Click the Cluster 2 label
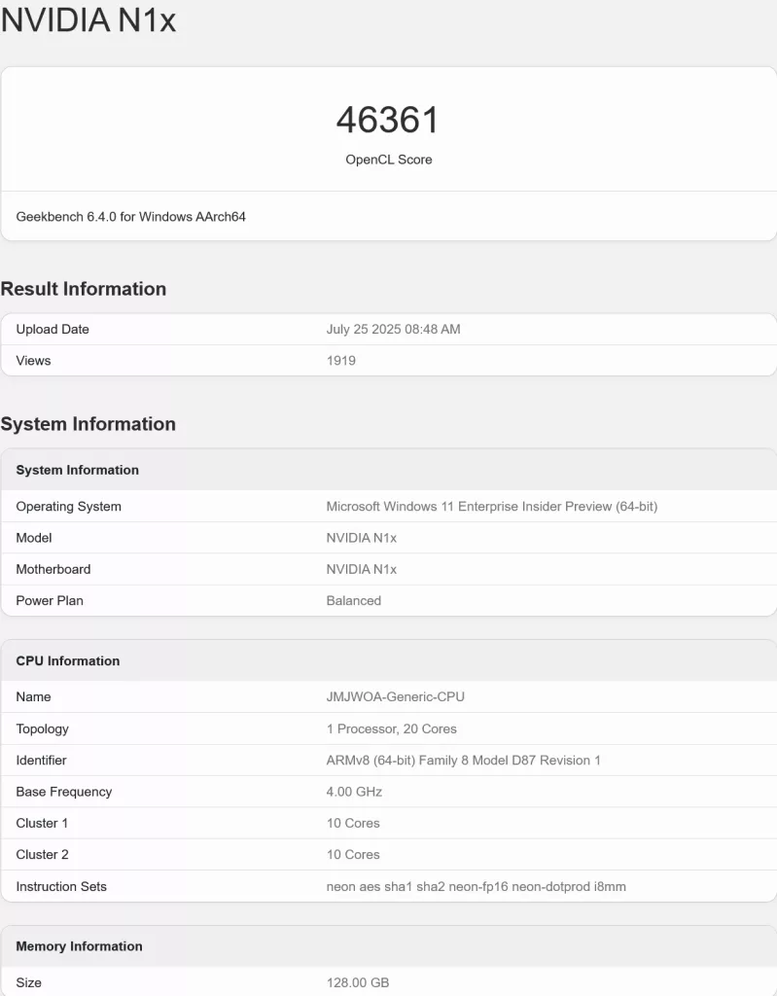The image size is (777, 996). [42, 854]
